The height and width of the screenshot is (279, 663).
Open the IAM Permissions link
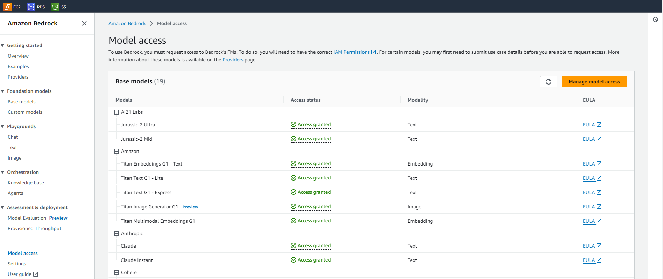(352, 52)
